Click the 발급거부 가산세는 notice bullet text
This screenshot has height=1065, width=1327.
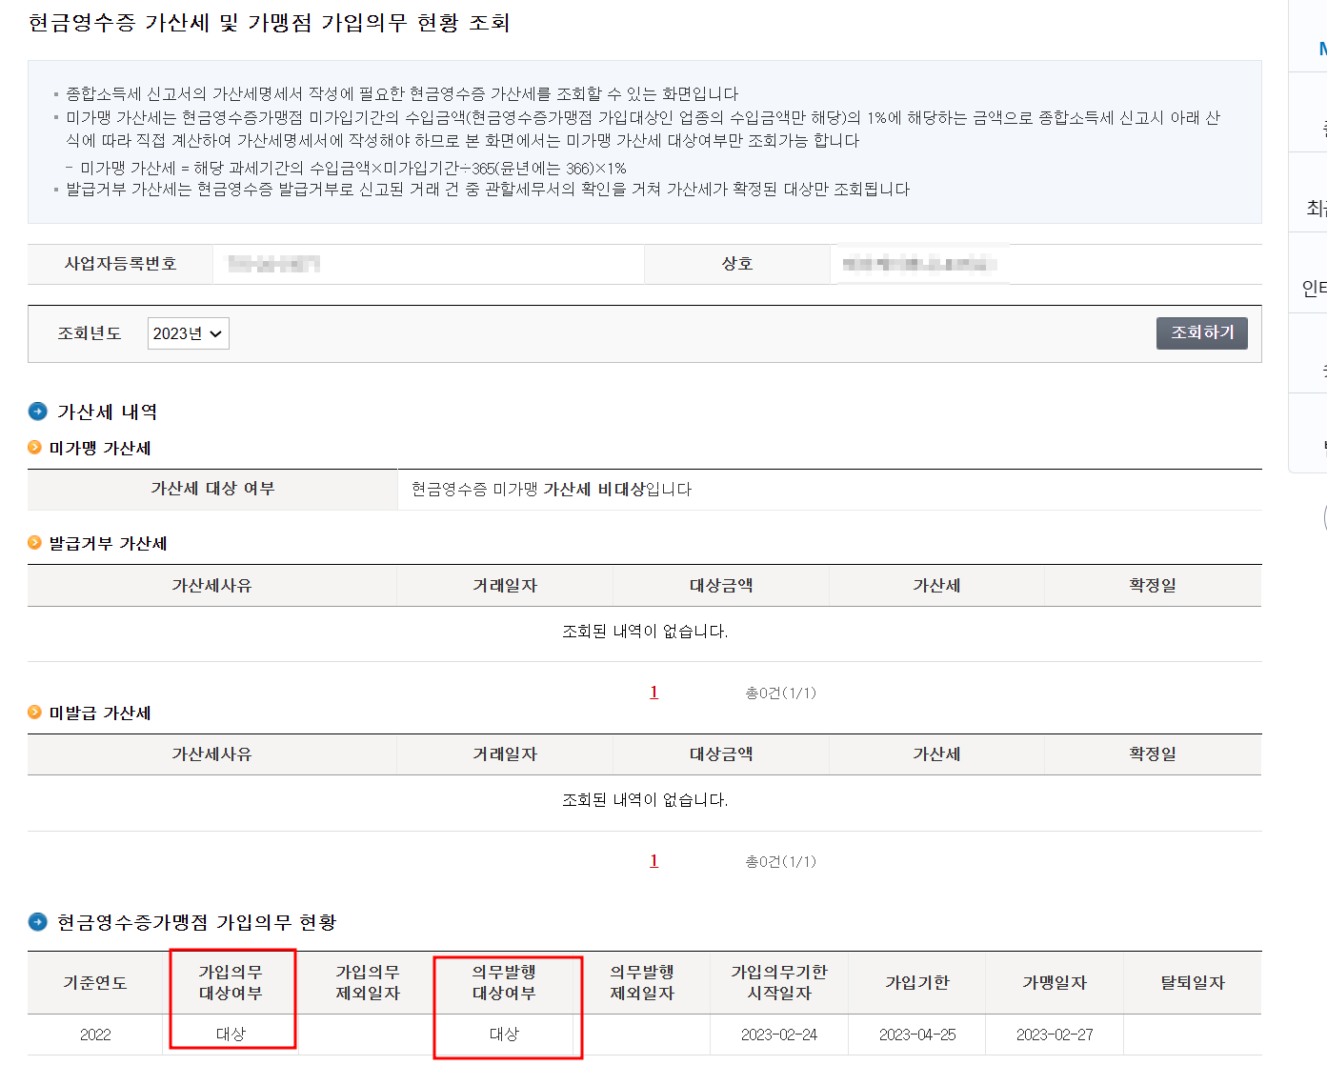[488, 190]
